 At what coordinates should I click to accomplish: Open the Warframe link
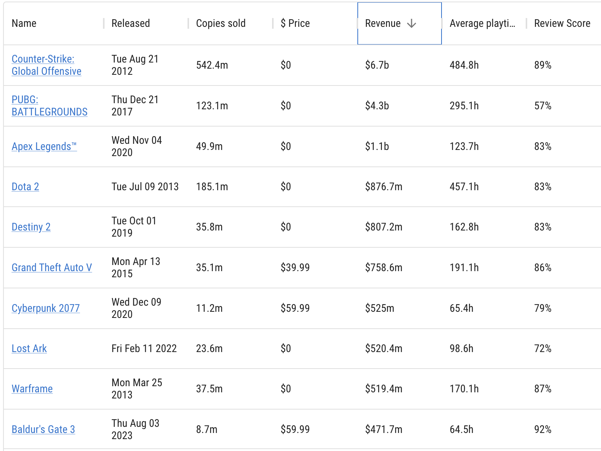click(x=32, y=389)
